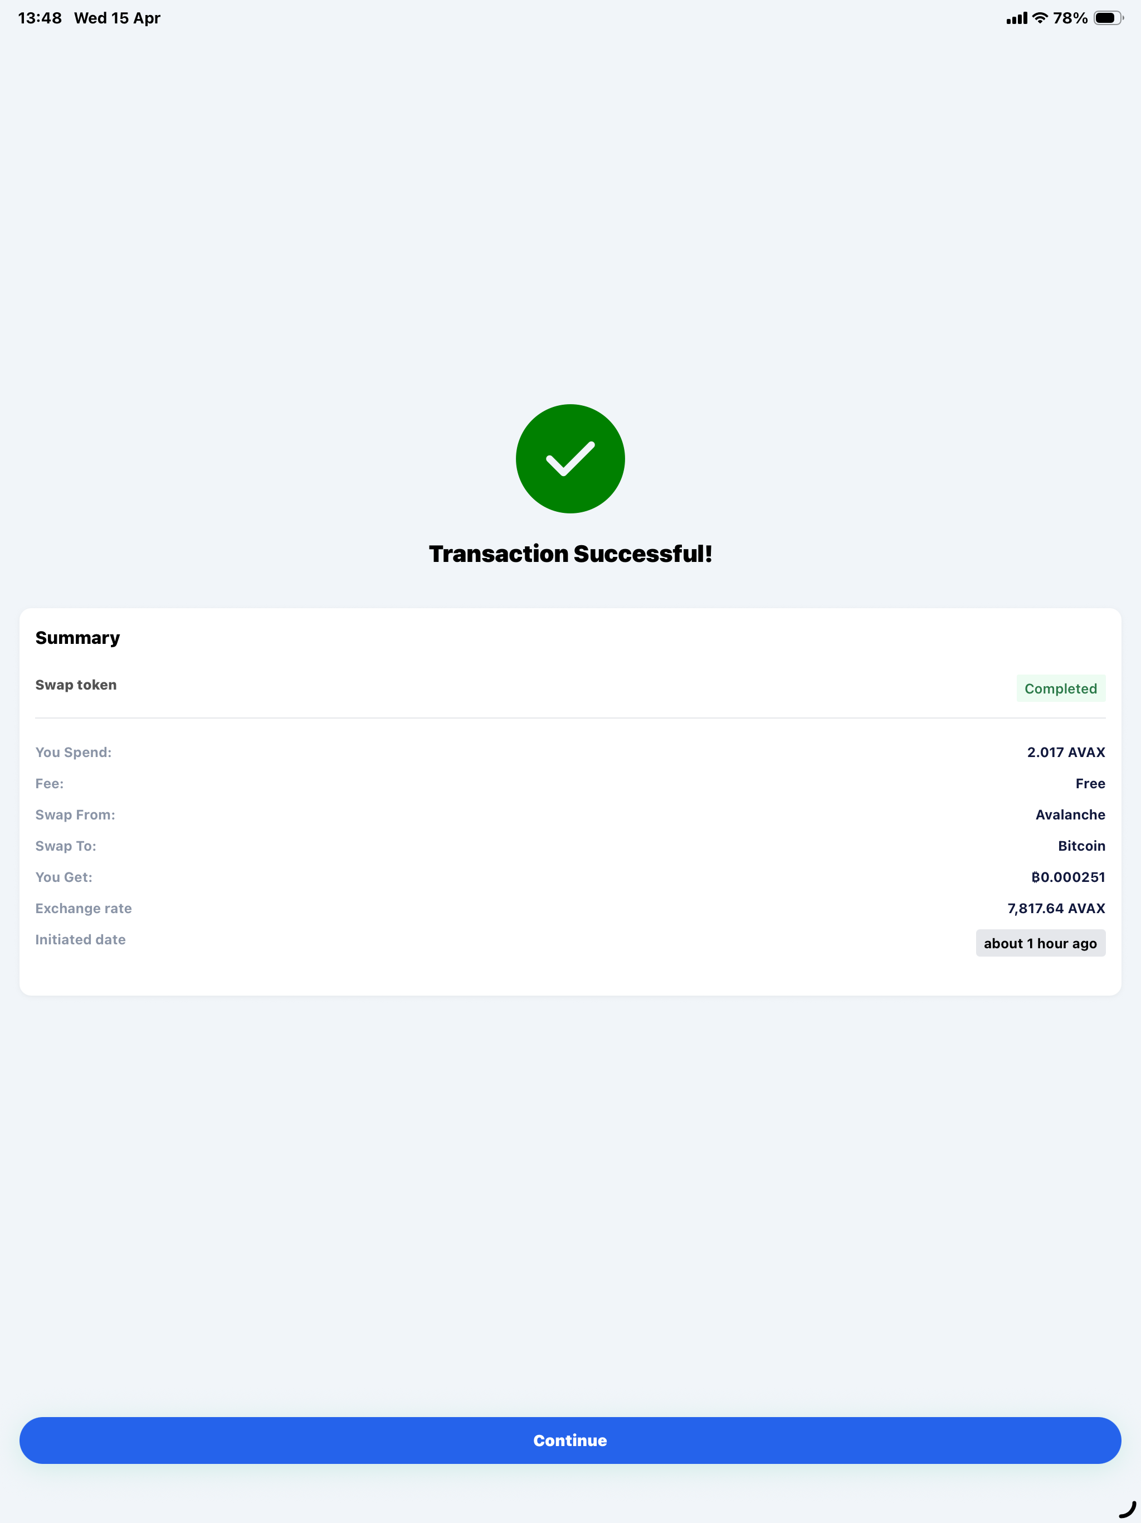This screenshot has height=1523, width=1141.
Task: Tap the Transaction Successful heading
Action: [570, 554]
